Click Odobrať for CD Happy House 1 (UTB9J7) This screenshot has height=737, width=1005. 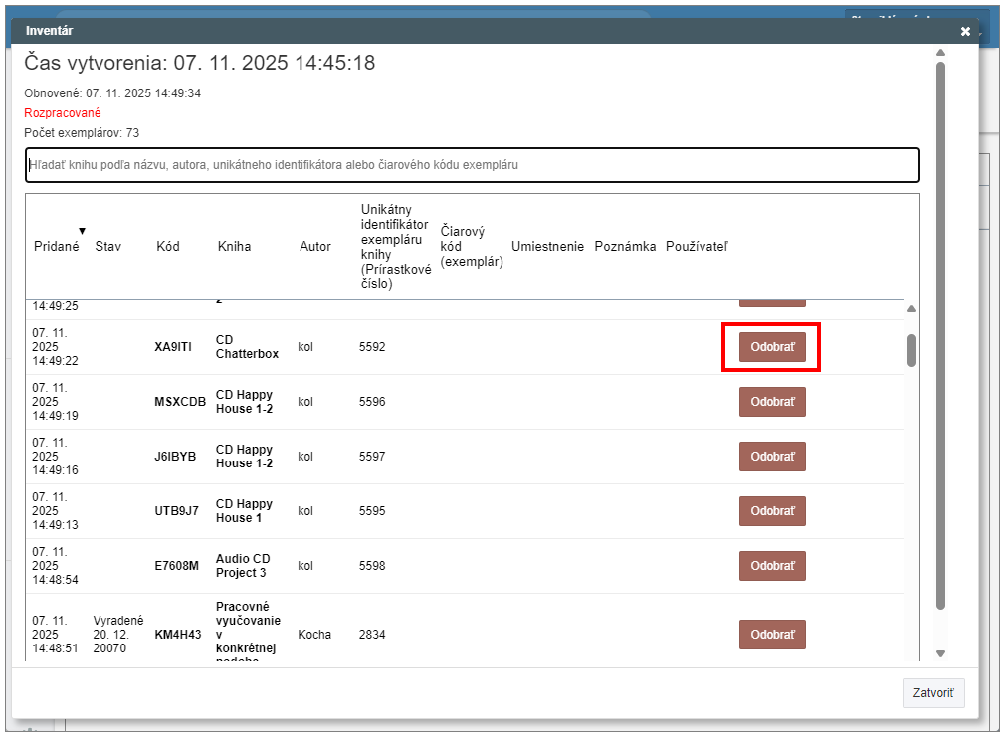point(772,511)
